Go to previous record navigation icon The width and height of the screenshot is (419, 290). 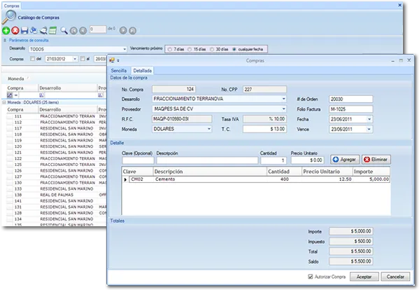(x=83, y=31)
